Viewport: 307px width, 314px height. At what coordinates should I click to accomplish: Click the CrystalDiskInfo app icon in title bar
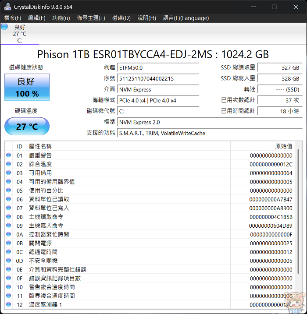click(7, 7)
